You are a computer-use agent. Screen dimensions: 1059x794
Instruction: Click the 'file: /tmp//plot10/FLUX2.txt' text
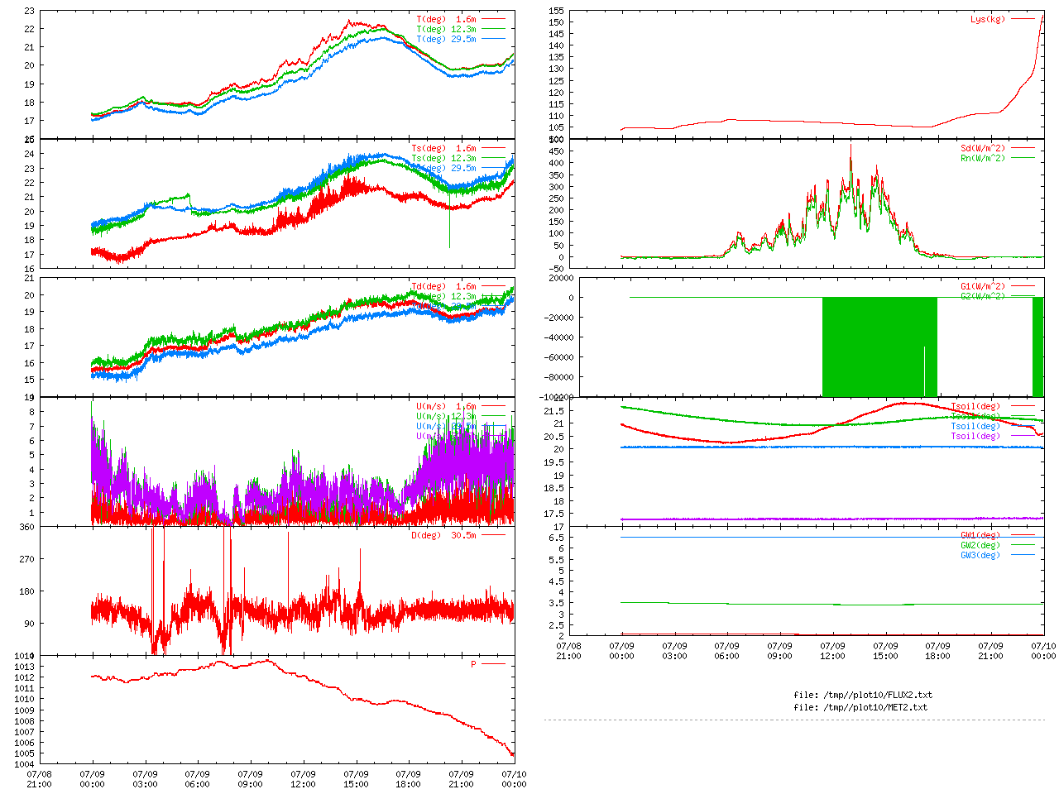click(863, 695)
